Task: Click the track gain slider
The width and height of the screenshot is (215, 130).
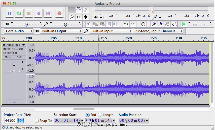Action: click(x=14, y=64)
